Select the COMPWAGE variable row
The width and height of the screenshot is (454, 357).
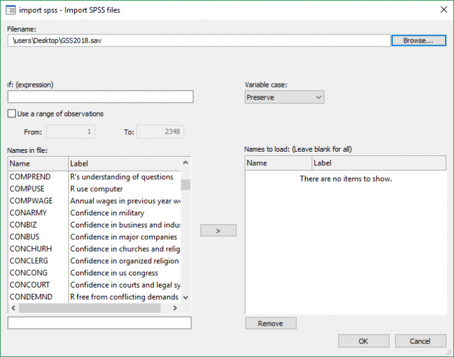94,201
